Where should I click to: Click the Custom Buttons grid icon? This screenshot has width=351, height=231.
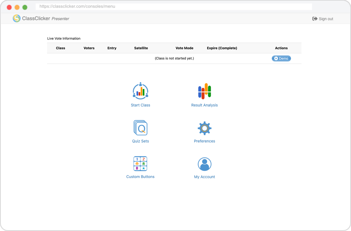click(140, 164)
